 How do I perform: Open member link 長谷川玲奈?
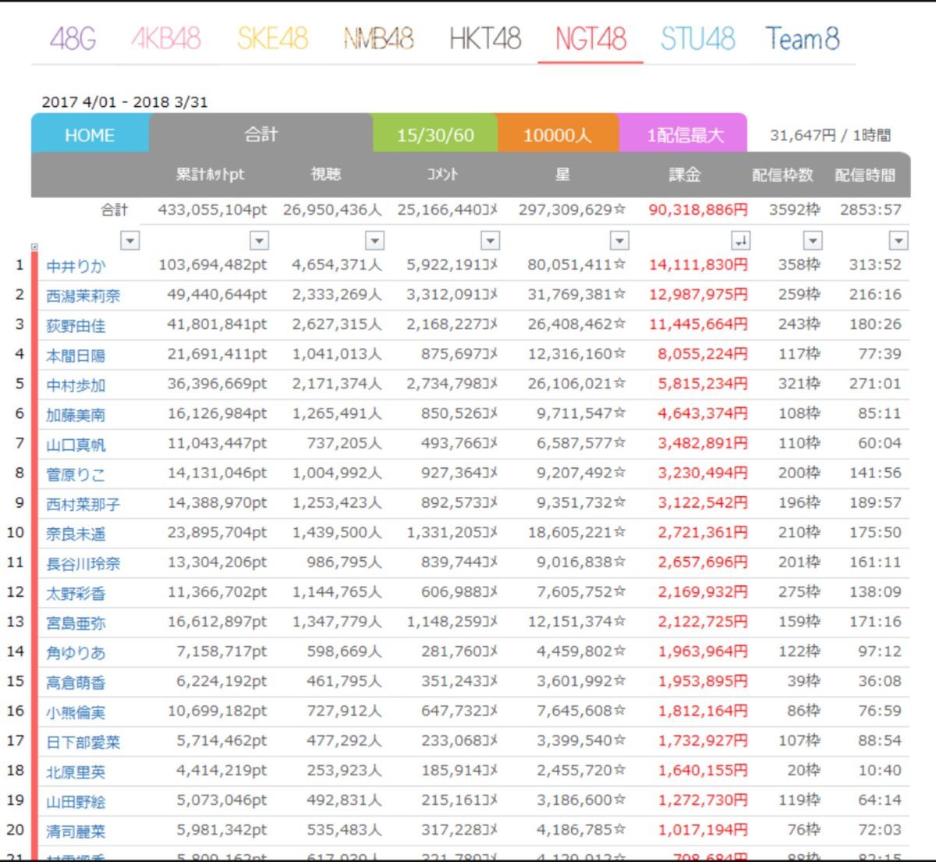83,563
